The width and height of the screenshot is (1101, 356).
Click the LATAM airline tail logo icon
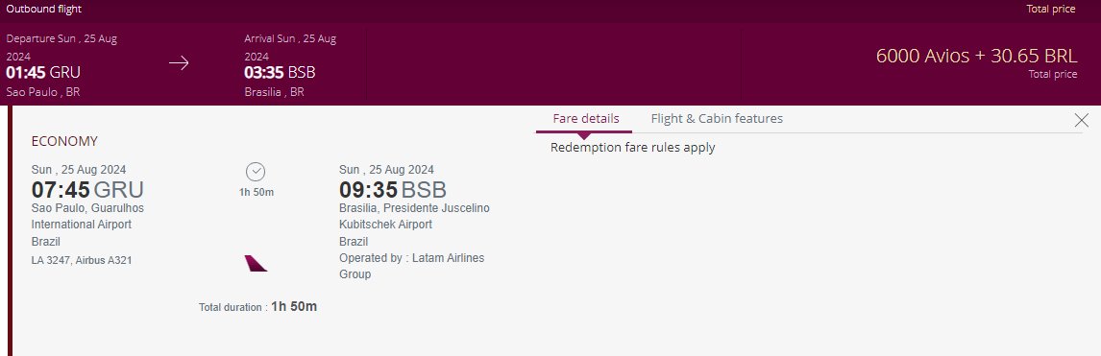click(x=256, y=264)
